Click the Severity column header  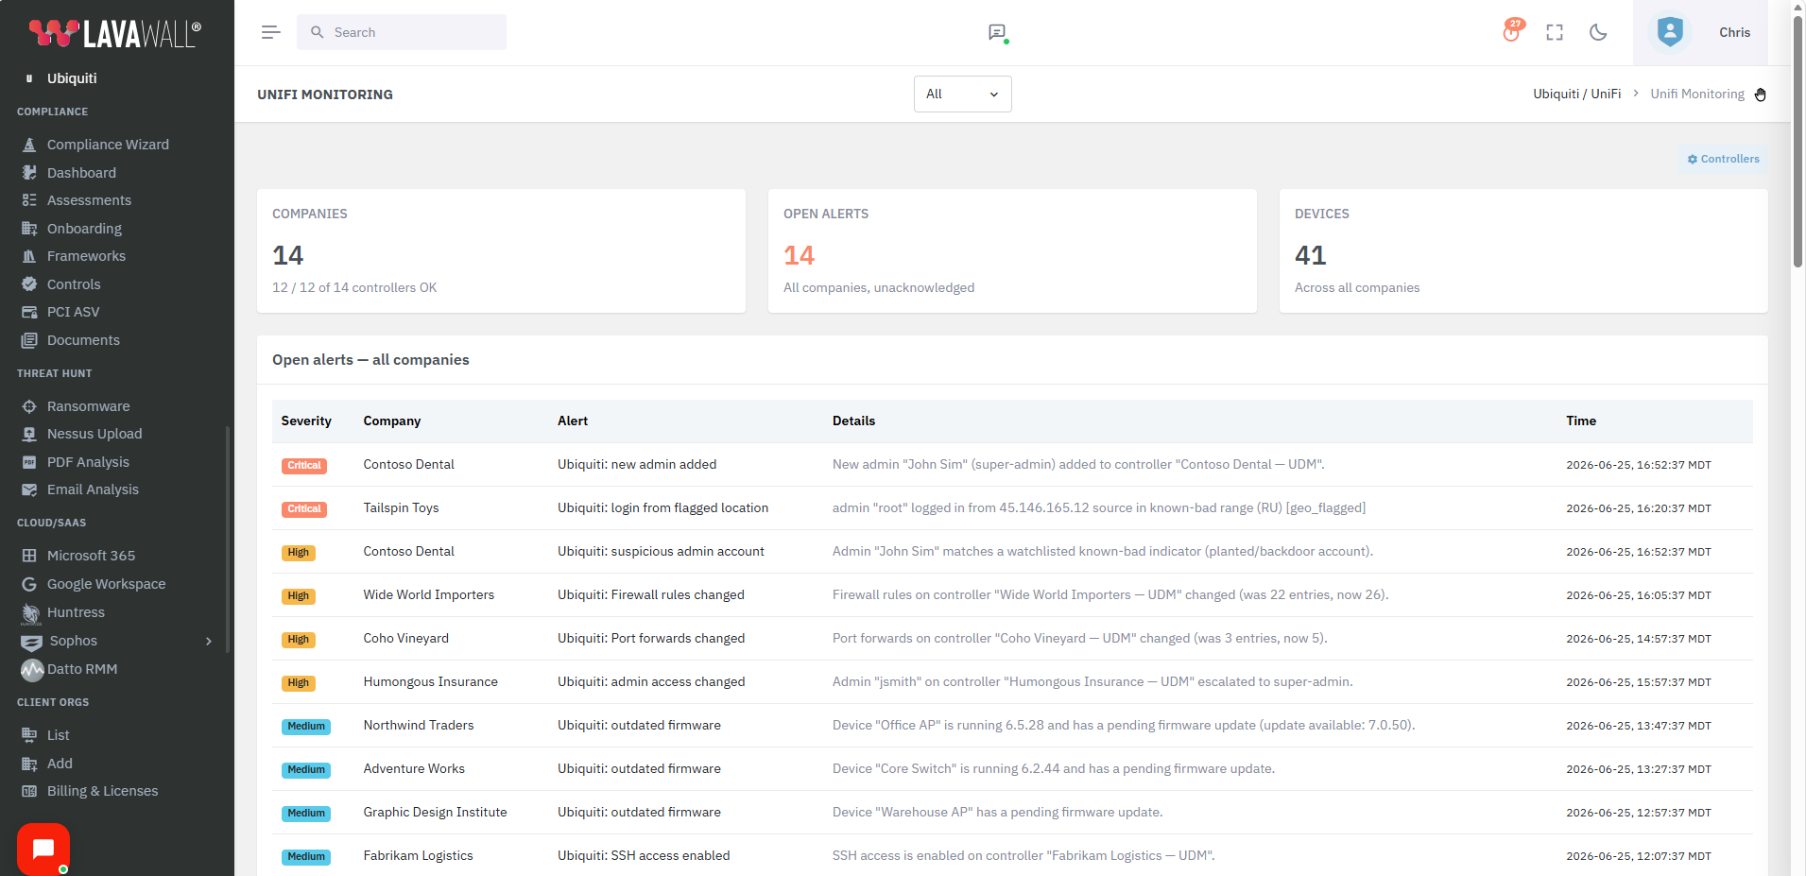coord(306,421)
